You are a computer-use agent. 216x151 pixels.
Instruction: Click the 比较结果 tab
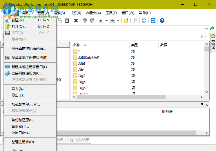[80, 140]
